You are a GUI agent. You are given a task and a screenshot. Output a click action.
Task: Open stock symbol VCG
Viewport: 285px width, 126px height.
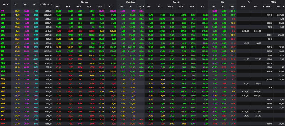3,71
